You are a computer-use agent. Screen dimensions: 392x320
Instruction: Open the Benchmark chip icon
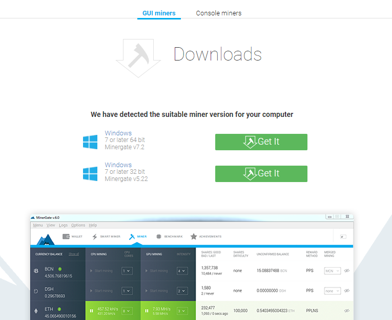(x=158, y=236)
